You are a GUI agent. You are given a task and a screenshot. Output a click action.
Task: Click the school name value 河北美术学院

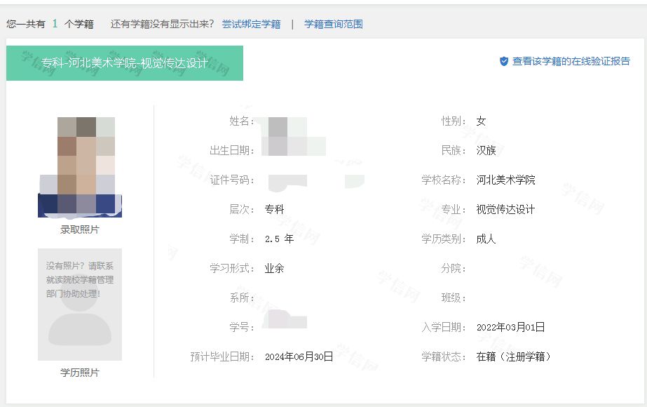point(505,180)
